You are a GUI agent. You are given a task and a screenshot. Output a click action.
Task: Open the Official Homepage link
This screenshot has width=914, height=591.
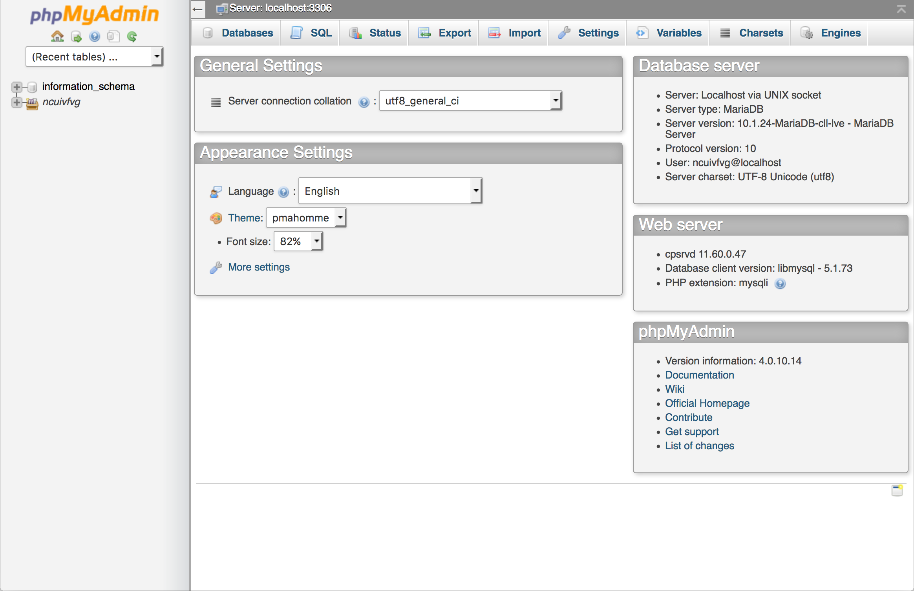pos(707,403)
